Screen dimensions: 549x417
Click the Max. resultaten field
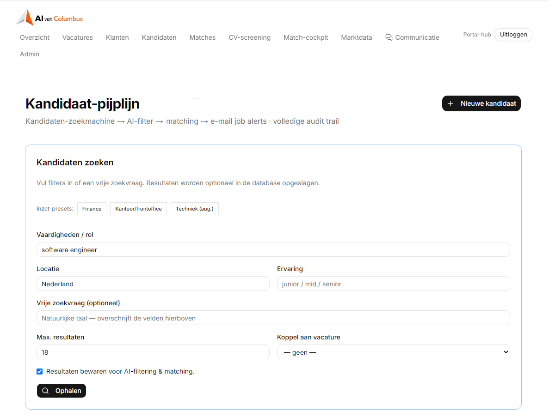[153, 352]
